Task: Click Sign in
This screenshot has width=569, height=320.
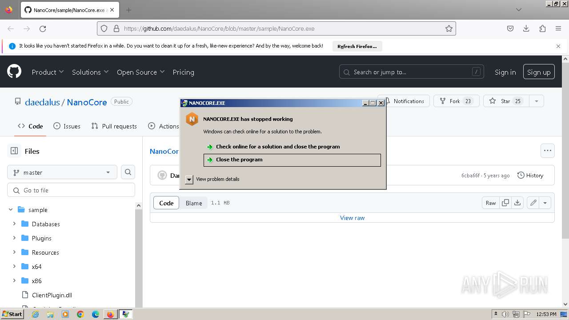Action: (505, 72)
